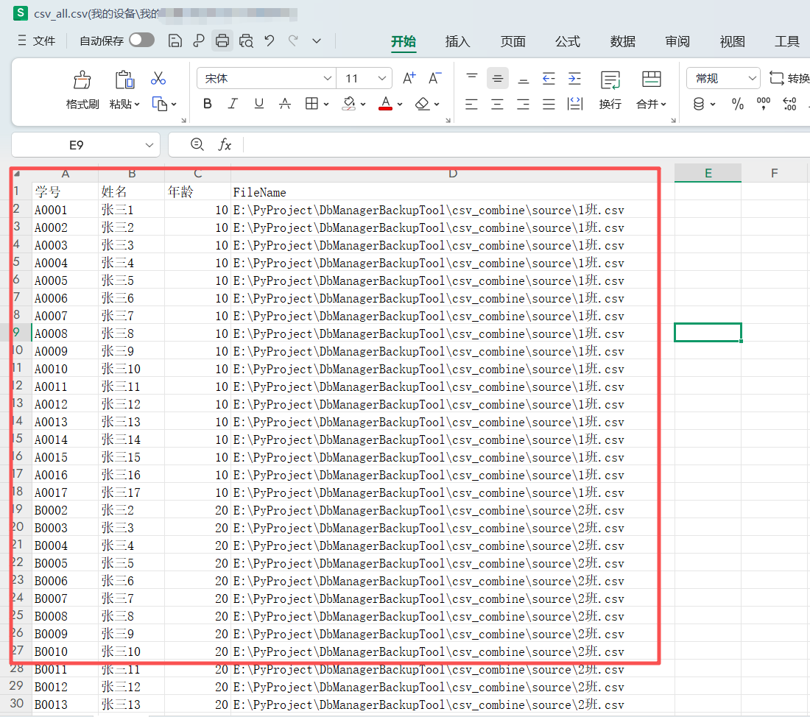Click Increase Indent icon

coord(574,79)
